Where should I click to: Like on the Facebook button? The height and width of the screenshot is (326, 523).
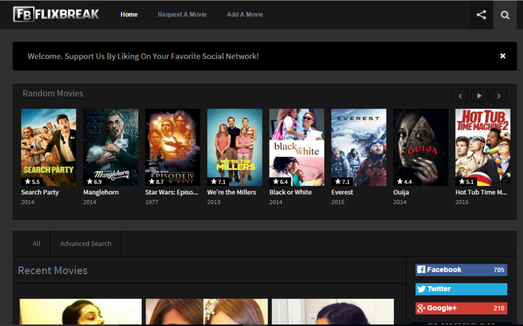click(461, 270)
